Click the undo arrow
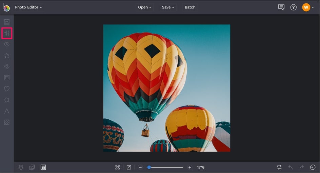The height and width of the screenshot is (173, 320). point(291,167)
